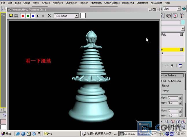Toggle the blue channel display
This screenshot has height=137, width=187.
point(33,16)
